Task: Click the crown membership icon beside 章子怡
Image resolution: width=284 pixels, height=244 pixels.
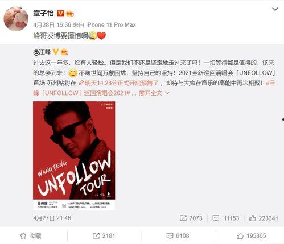Action: 69,14
